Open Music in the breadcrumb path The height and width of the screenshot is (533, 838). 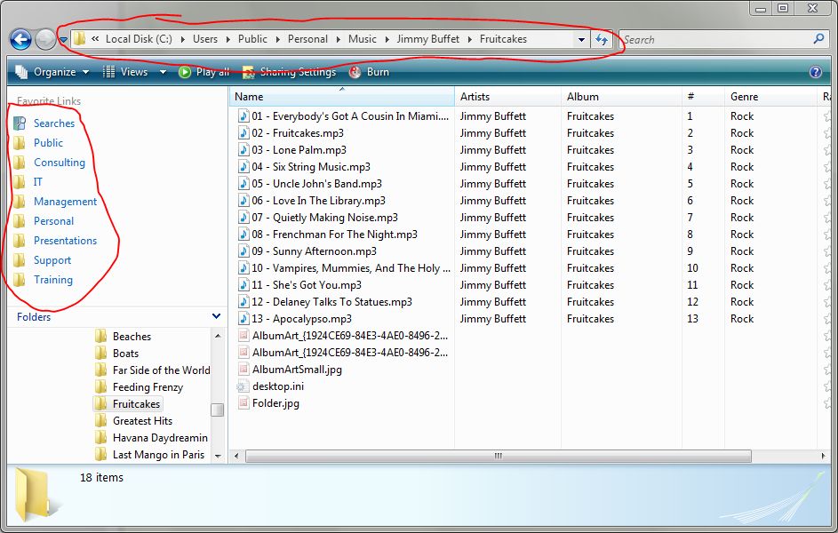363,39
